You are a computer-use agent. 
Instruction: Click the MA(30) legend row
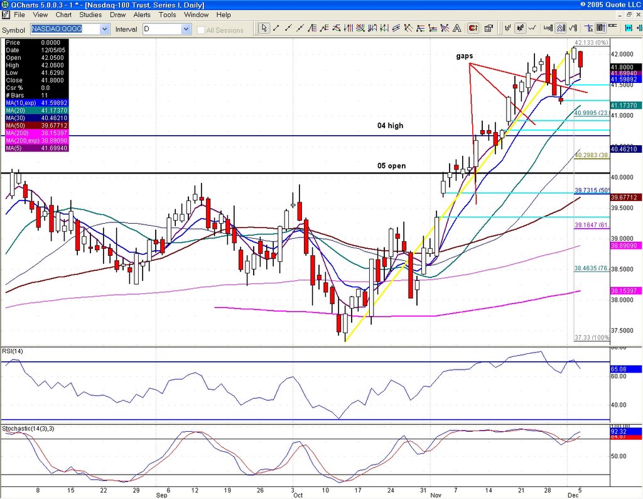click(36, 118)
